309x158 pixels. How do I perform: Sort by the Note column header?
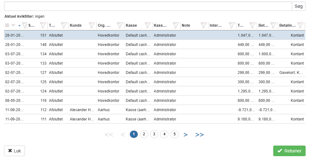click(186, 25)
